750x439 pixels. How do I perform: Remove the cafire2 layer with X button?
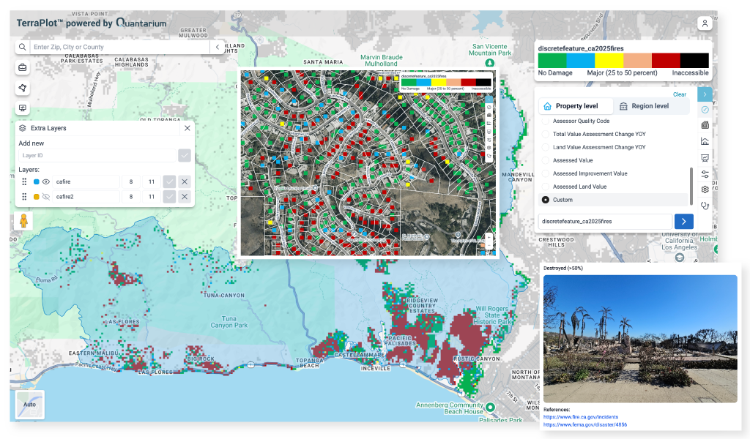click(185, 196)
